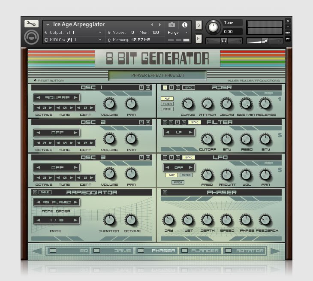313x281 pixels.
Task: Mute OSC 2 with its M button
Action: coord(148,122)
